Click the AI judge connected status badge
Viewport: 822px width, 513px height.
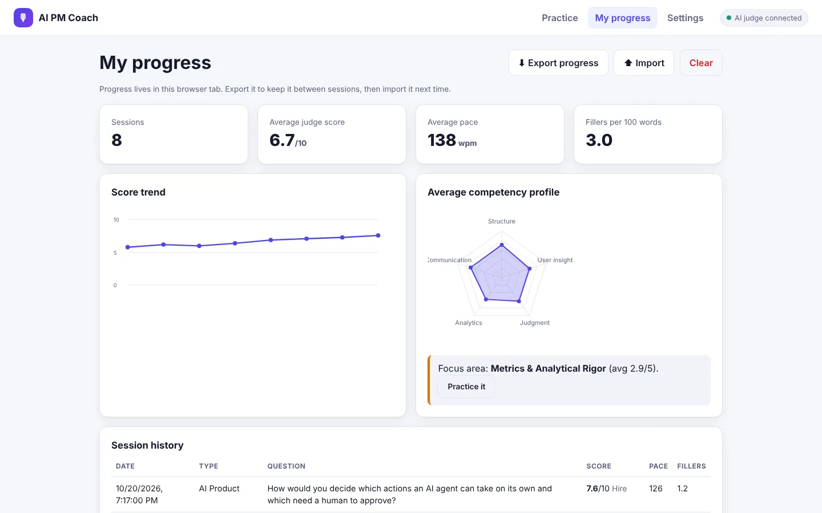(x=764, y=18)
